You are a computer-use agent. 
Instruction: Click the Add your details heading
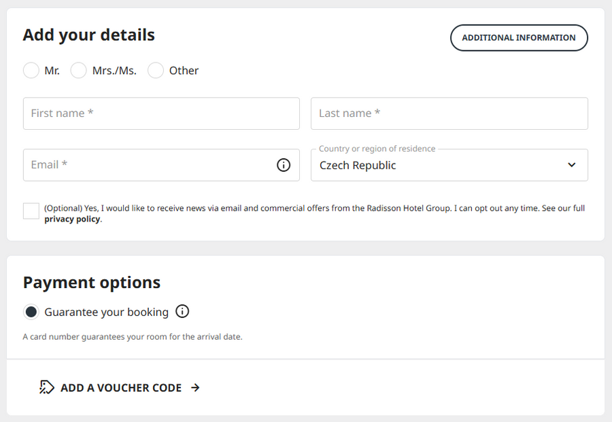tap(89, 35)
